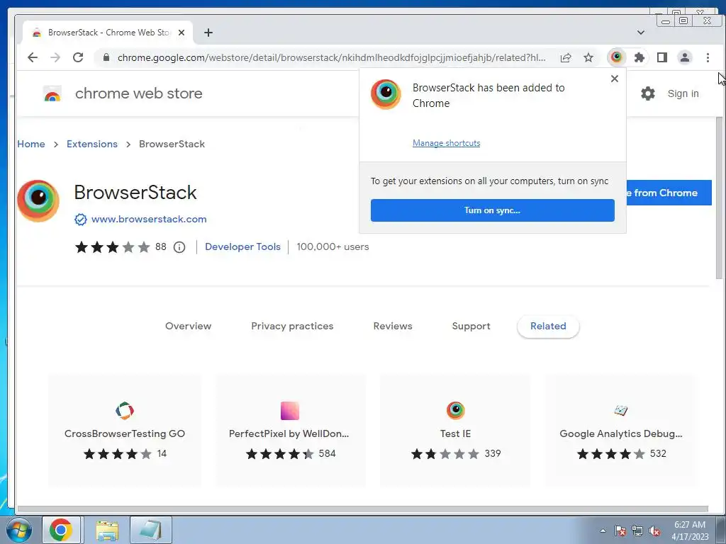Open Google Analytics Debugger extension card
This screenshot has height=544, width=726.
pyautogui.click(x=620, y=430)
